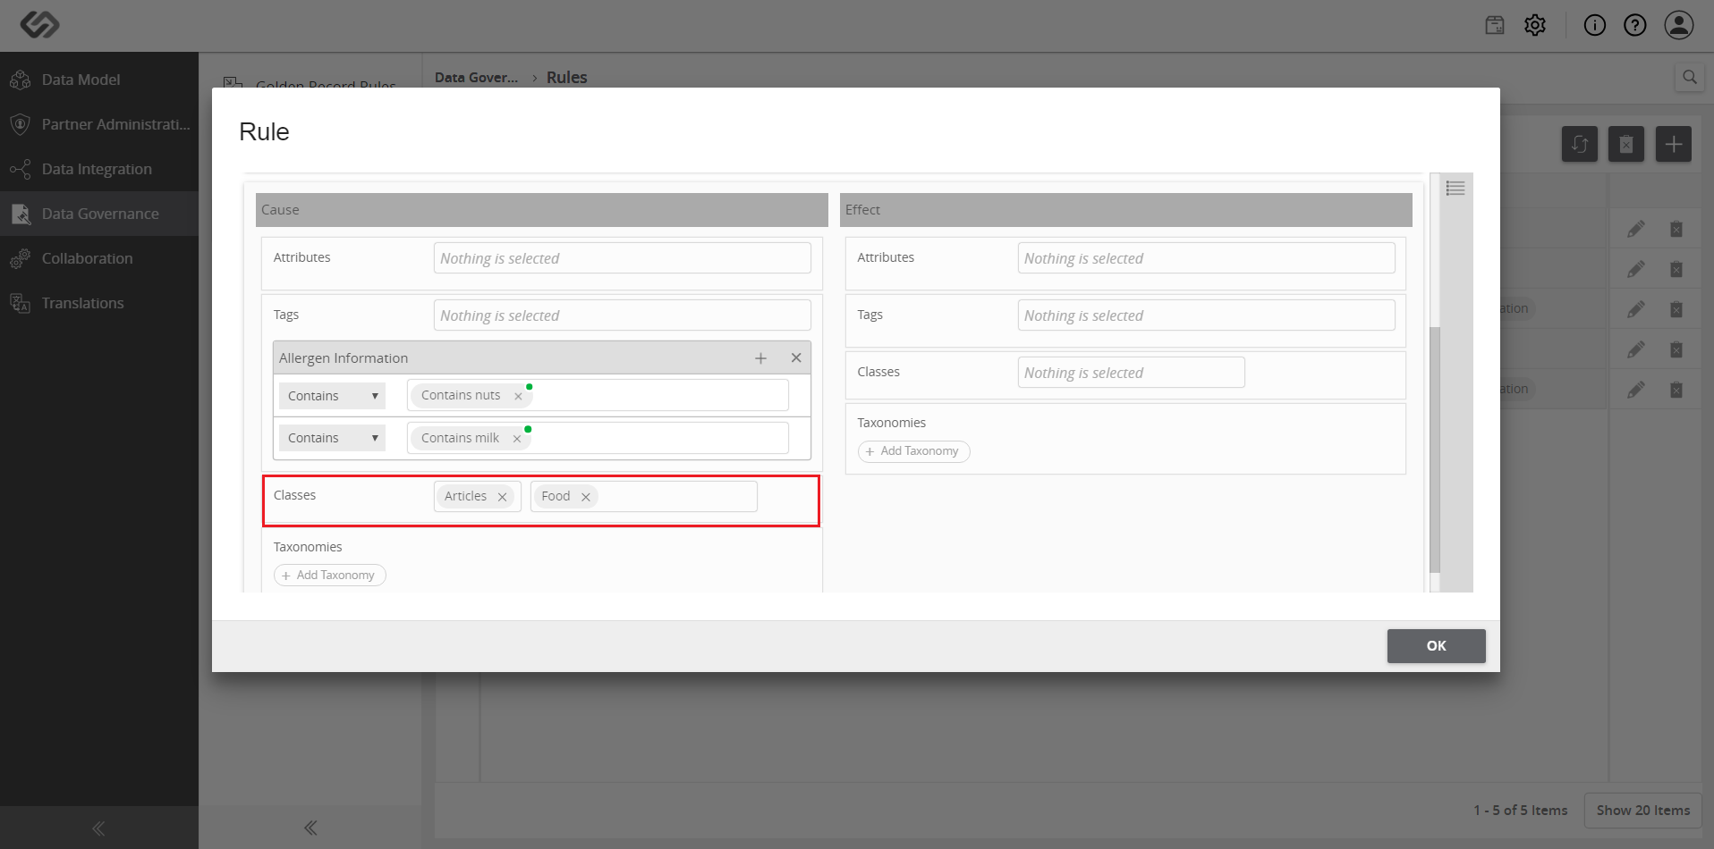The width and height of the screenshot is (1714, 849).
Task: Open the user profile icon
Action: pos(1679,25)
